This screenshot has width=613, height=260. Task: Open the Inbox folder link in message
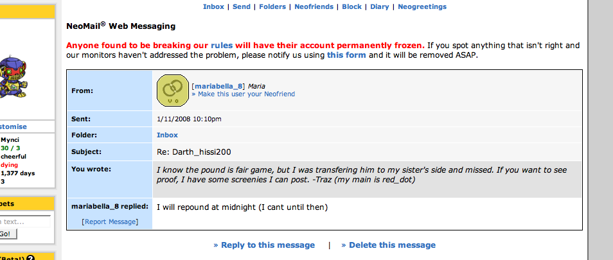coord(167,135)
